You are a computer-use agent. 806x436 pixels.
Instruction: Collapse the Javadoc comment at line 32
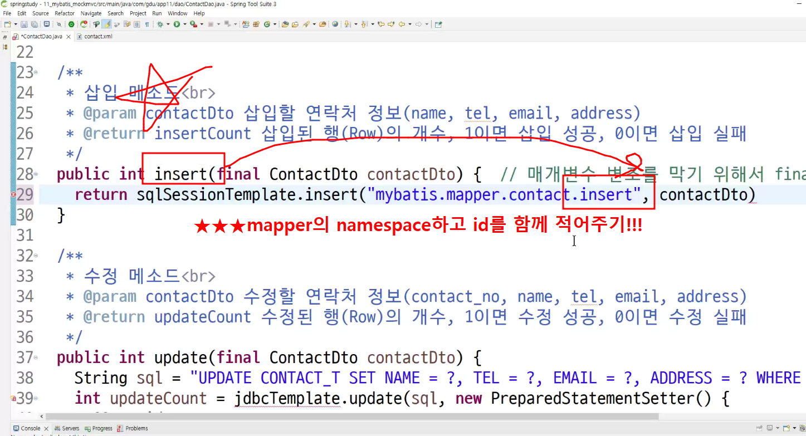tap(36, 256)
